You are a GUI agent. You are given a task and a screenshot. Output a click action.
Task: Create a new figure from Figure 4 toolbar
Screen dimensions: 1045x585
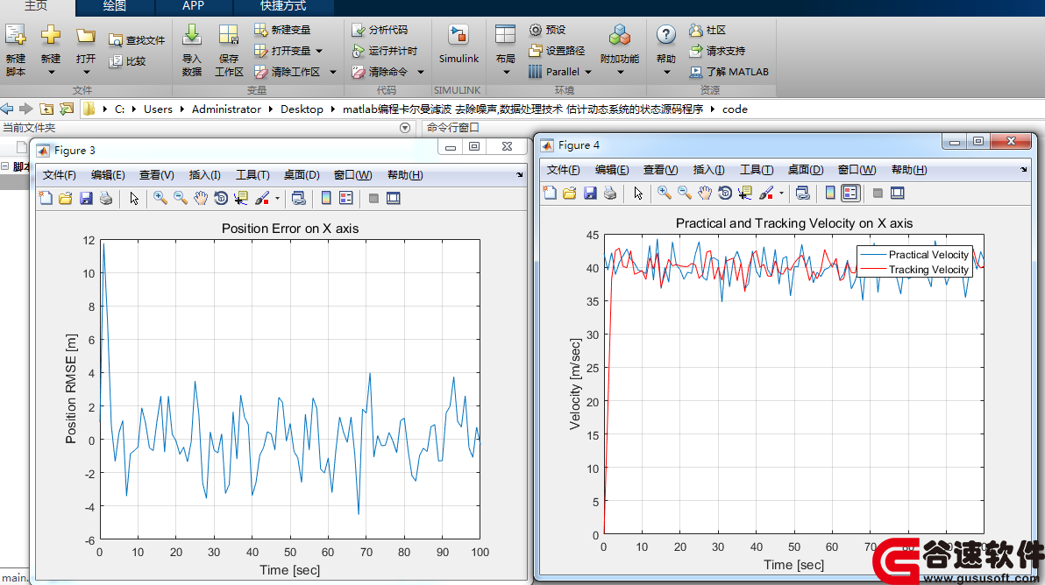[550, 193]
